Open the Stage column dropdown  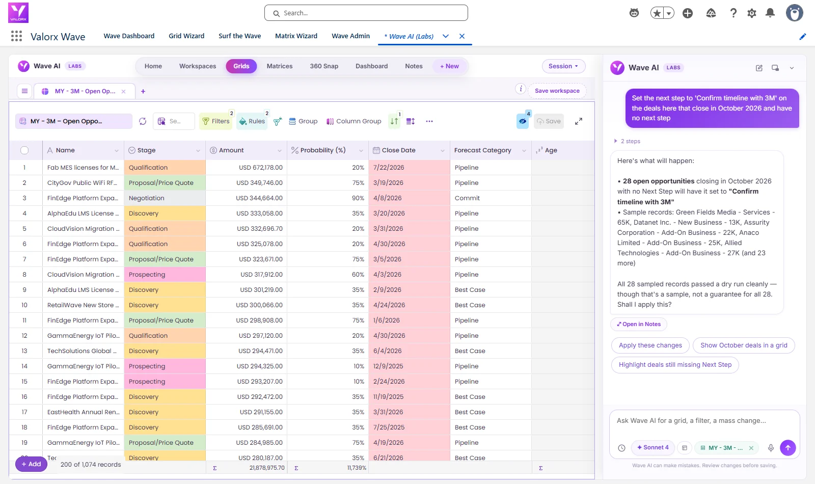point(198,150)
